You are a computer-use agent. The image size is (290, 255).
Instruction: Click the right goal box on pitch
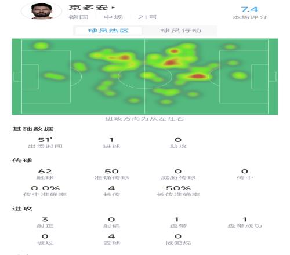coord(272,76)
